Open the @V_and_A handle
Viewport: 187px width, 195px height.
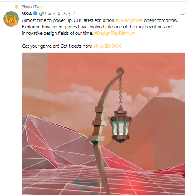tap(49, 14)
